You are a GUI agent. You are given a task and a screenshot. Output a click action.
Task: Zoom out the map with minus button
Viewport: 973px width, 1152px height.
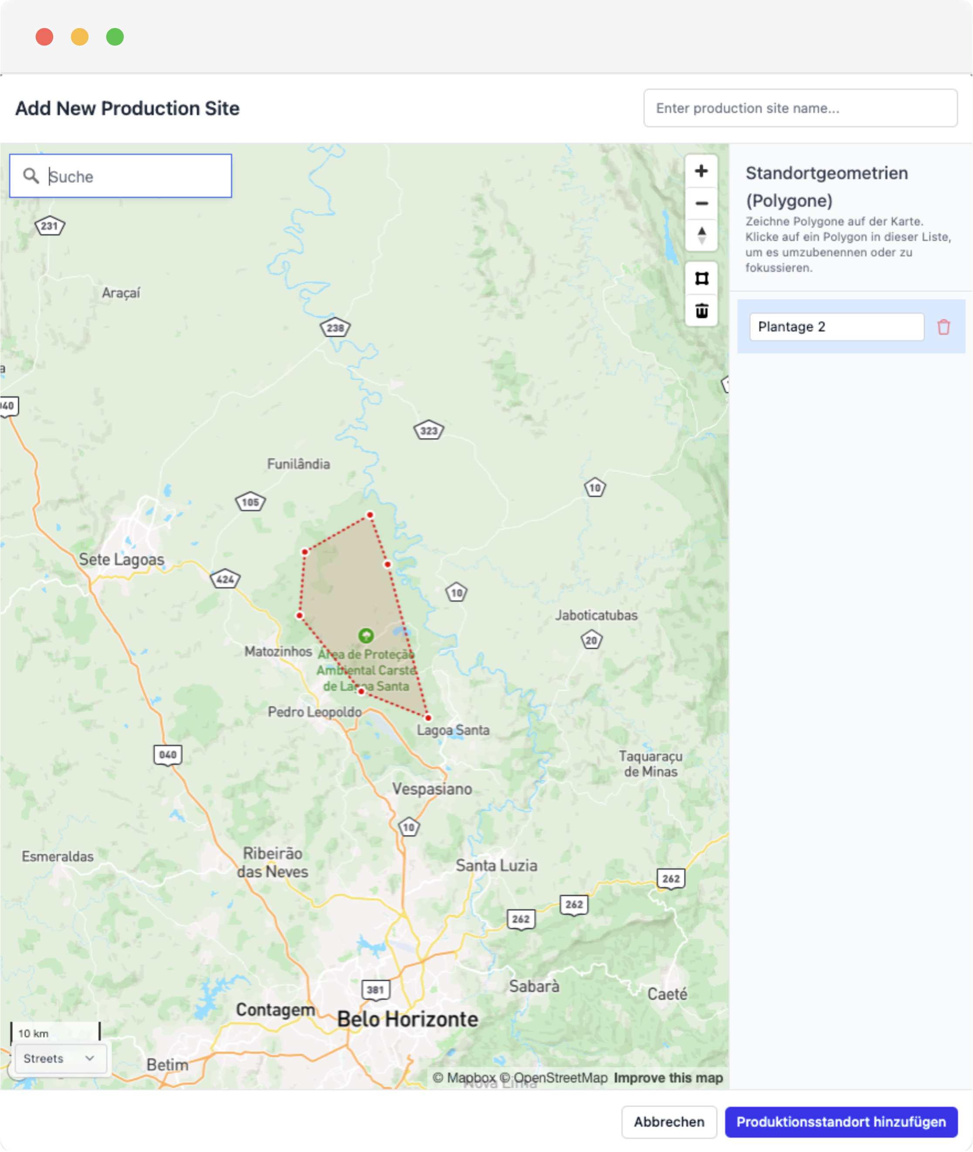tap(701, 203)
